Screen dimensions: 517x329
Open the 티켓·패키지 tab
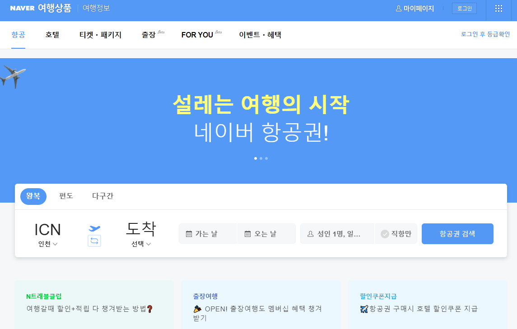click(100, 35)
